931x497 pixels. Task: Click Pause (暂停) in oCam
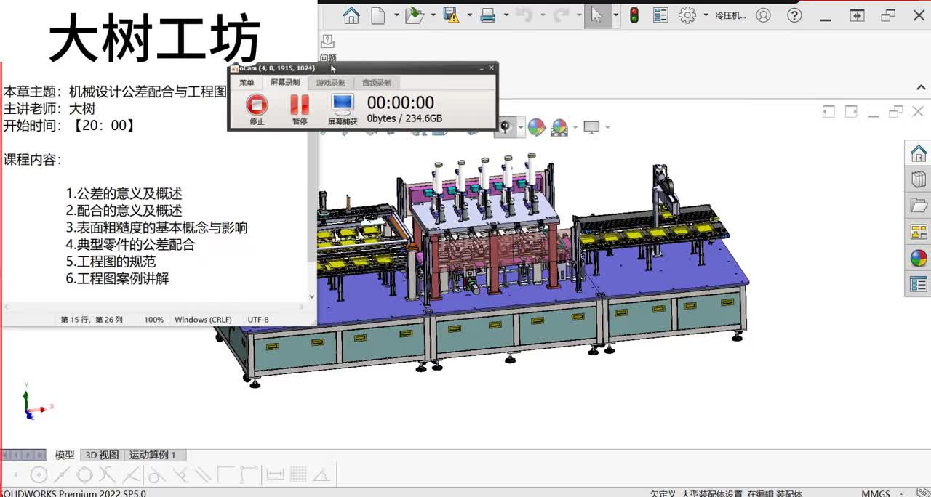pos(300,110)
